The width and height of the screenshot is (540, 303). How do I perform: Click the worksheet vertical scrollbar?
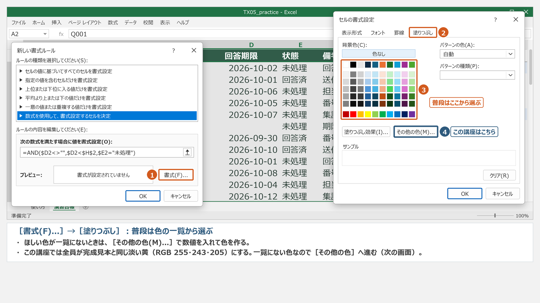tap(531, 67)
